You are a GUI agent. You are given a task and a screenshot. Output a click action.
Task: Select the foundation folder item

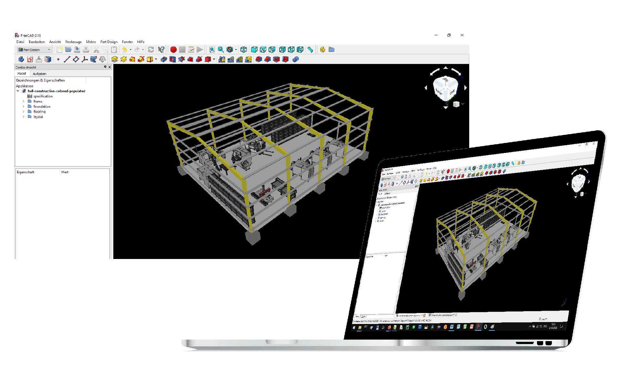tap(42, 107)
